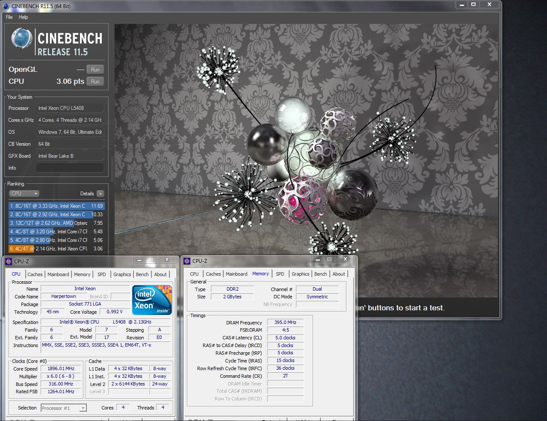The height and width of the screenshot is (421, 547).
Task: Switch to SPD tab in right CPU-Z
Action: click(280, 274)
